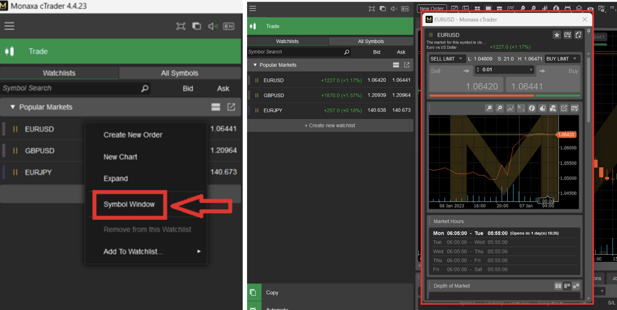Open hamburger menu in cTrader 4.4.23 window
617x310 pixels.
pos(9,26)
